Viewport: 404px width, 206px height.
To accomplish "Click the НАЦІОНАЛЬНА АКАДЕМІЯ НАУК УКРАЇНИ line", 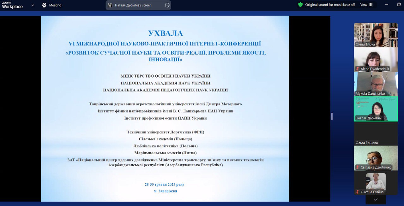I will [x=166, y=83].
